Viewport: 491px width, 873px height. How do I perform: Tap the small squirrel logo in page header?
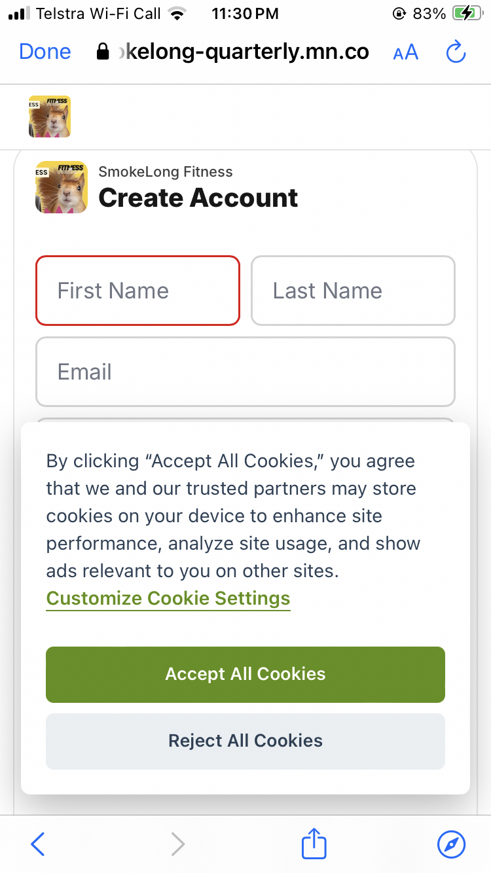pyautogui.click(x=49, y=116)
